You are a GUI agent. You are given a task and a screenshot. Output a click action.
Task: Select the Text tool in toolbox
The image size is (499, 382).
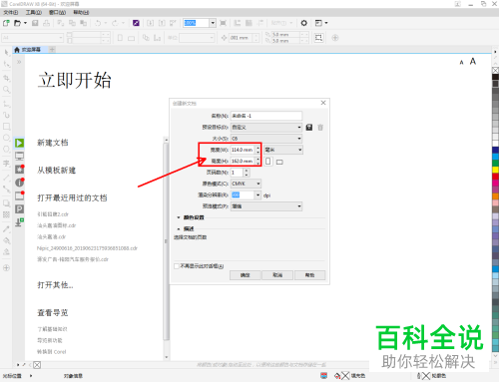coord(6,164)
